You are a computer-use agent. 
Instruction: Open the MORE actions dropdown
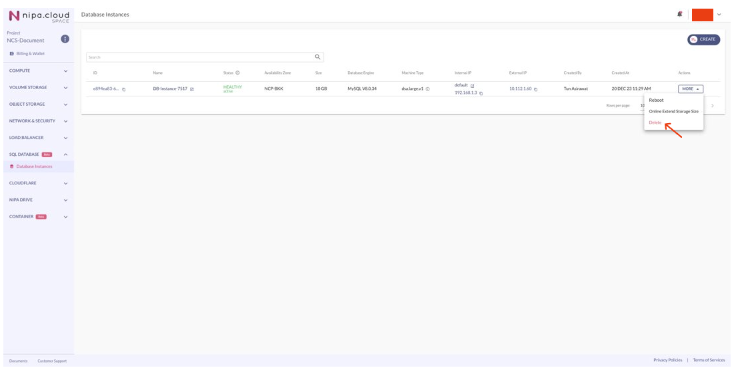click(x=690, y=89)
